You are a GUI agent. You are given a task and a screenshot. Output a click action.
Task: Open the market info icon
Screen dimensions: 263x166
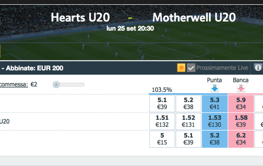(x=258, y=68)
